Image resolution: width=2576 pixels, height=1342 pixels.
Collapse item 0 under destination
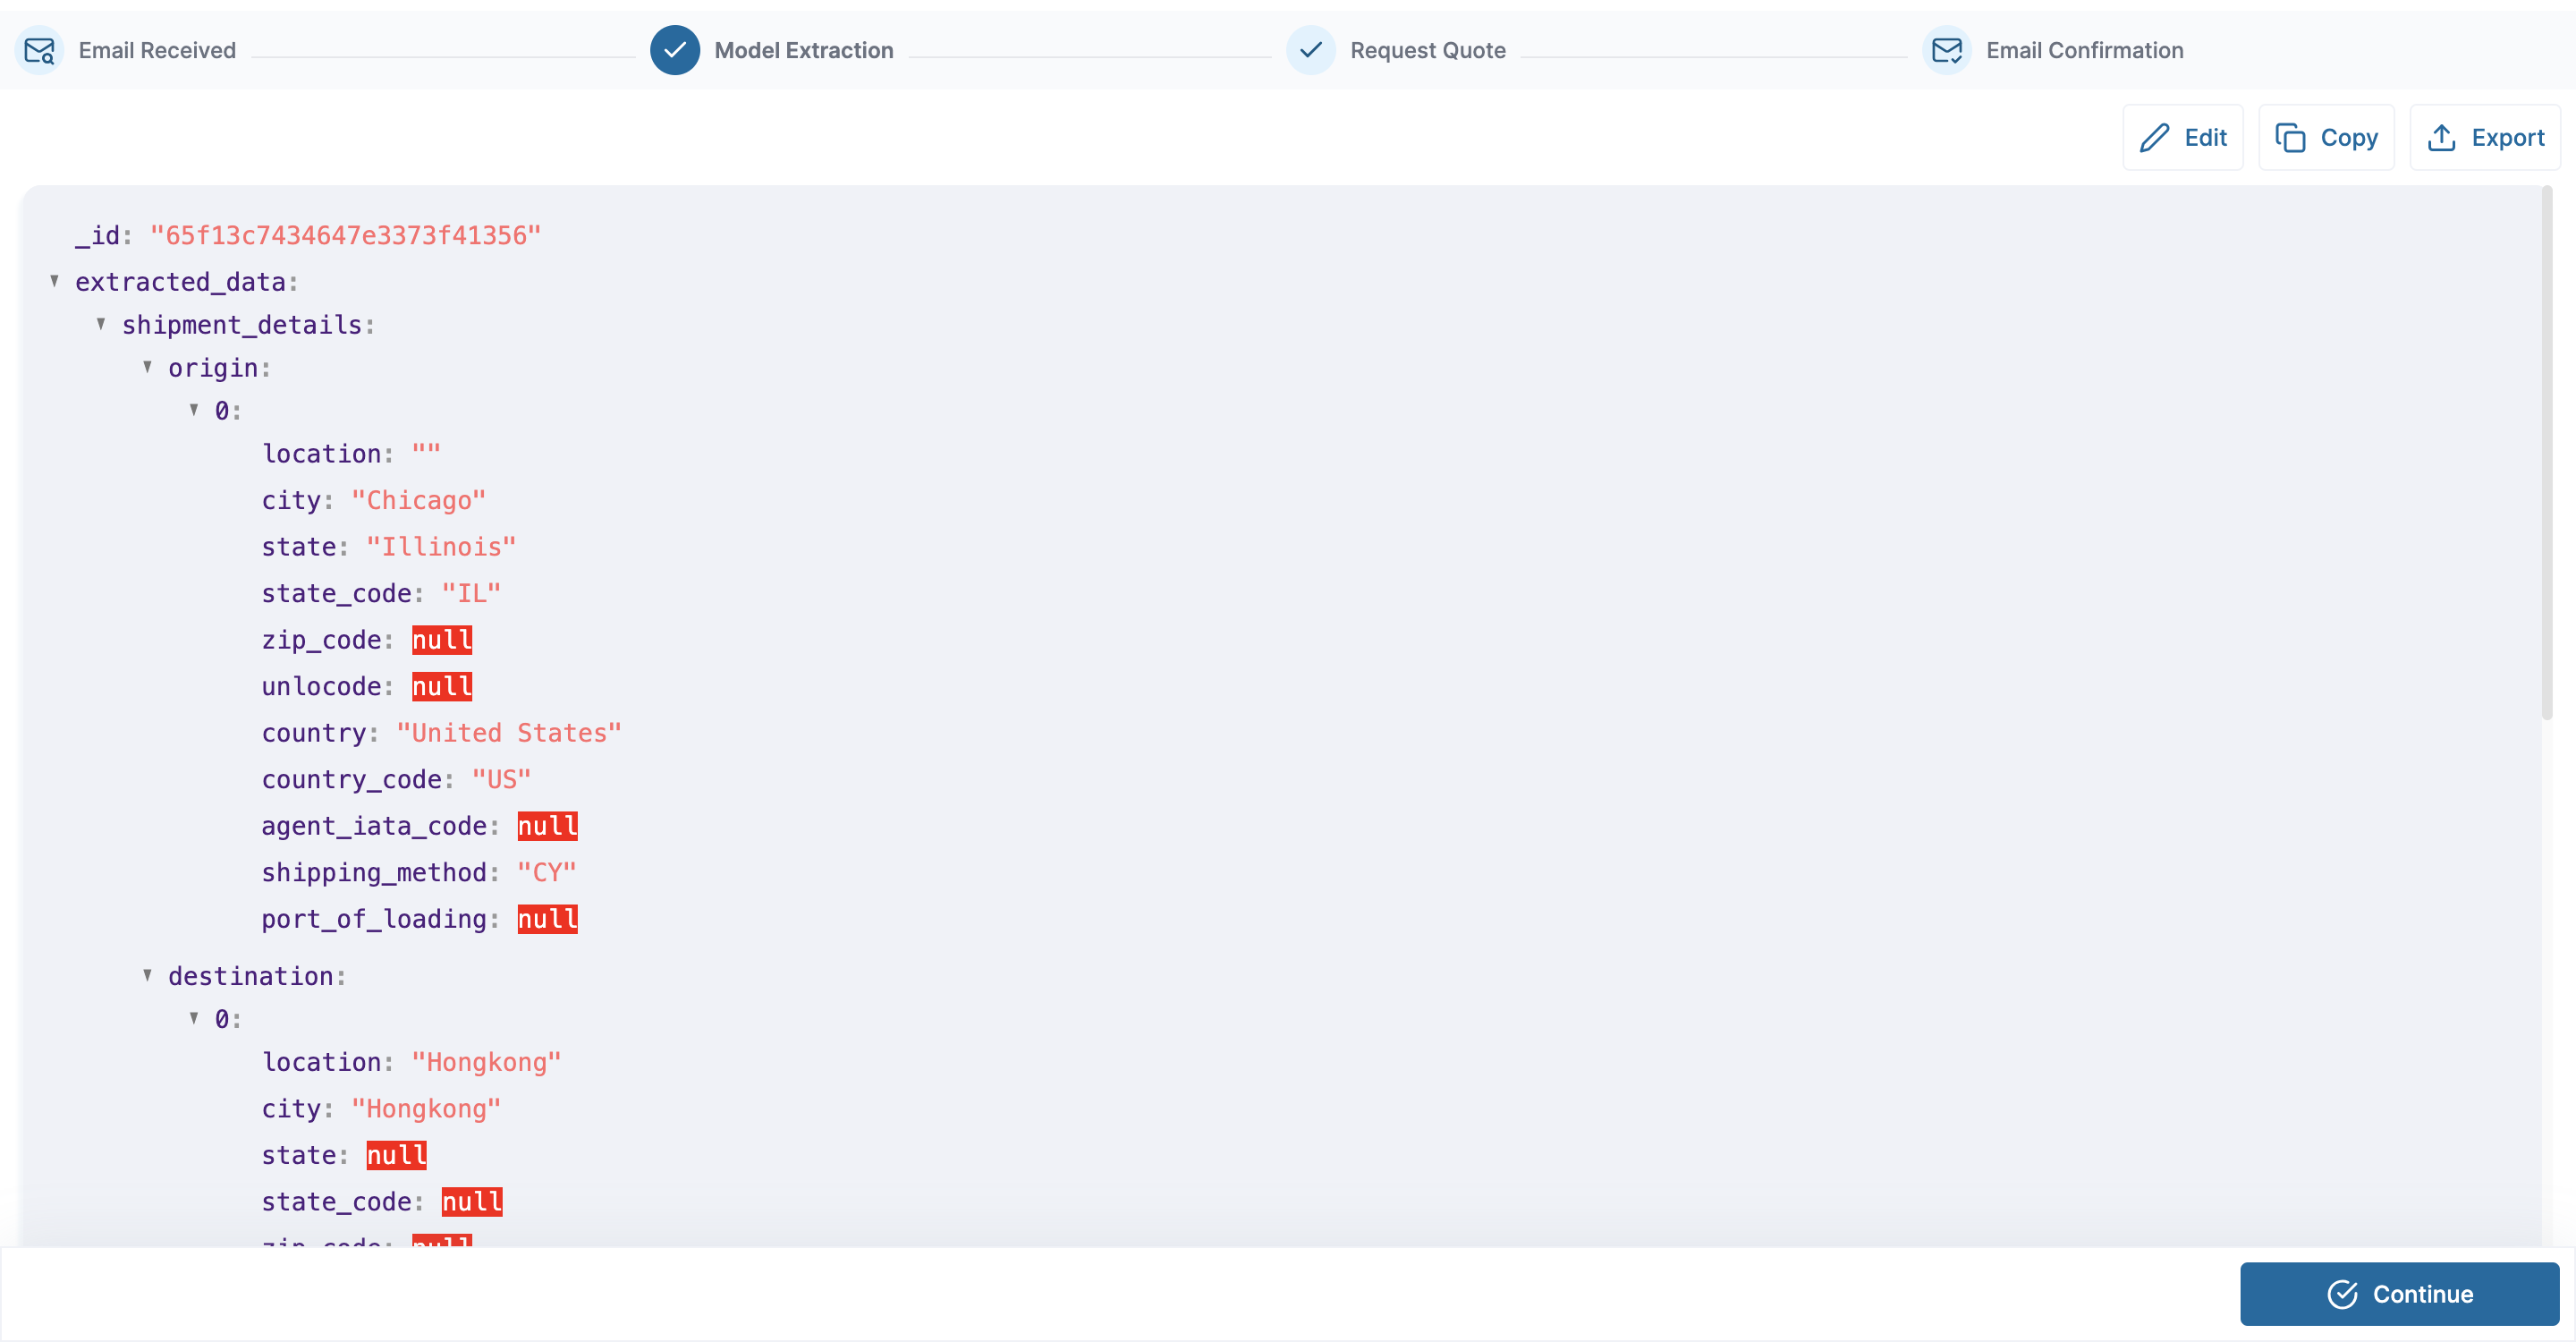(x=194, y=1018)
